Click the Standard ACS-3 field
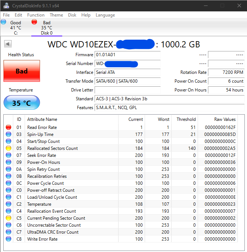The height and width of the screenshot is (252, 247). point(170,99)
